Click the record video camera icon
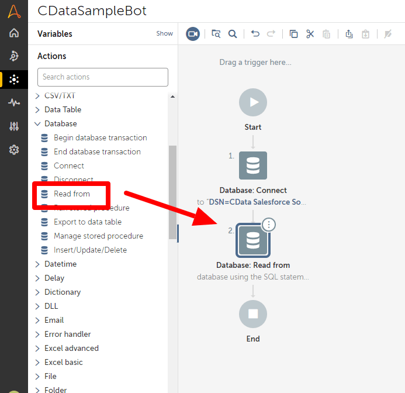The height and width of the screenshot is (393, 405). [x=193, y=34]
